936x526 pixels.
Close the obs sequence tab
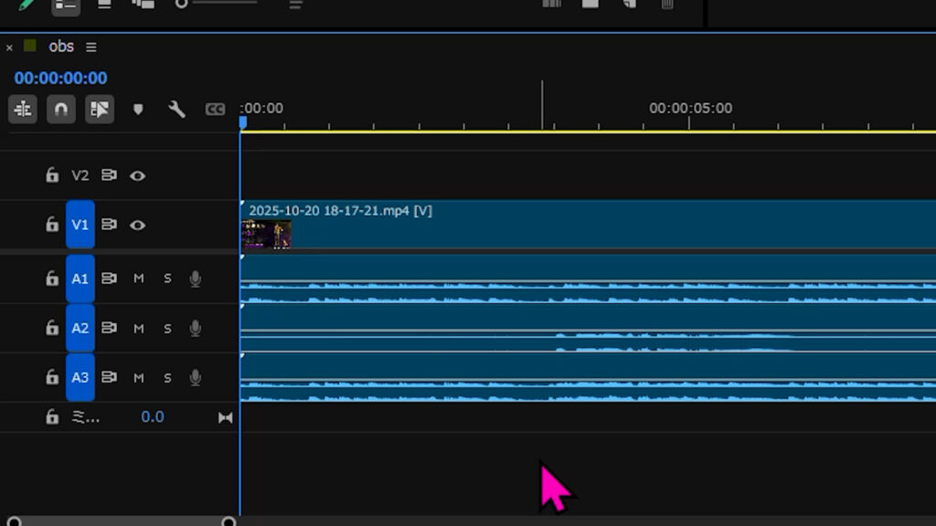[9, 47]
